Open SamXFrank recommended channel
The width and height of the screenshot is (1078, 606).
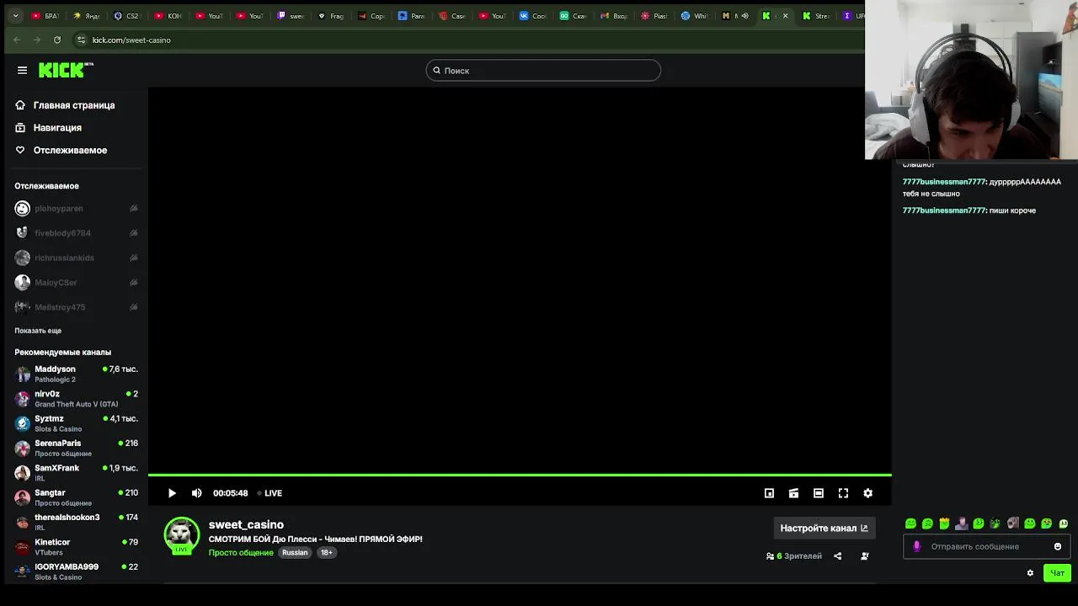(76, 472)
